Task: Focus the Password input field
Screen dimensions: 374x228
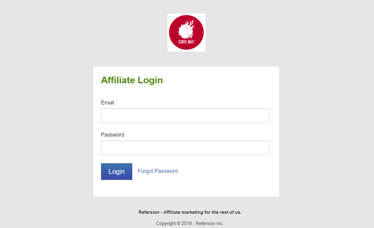Action: (185, 148)
